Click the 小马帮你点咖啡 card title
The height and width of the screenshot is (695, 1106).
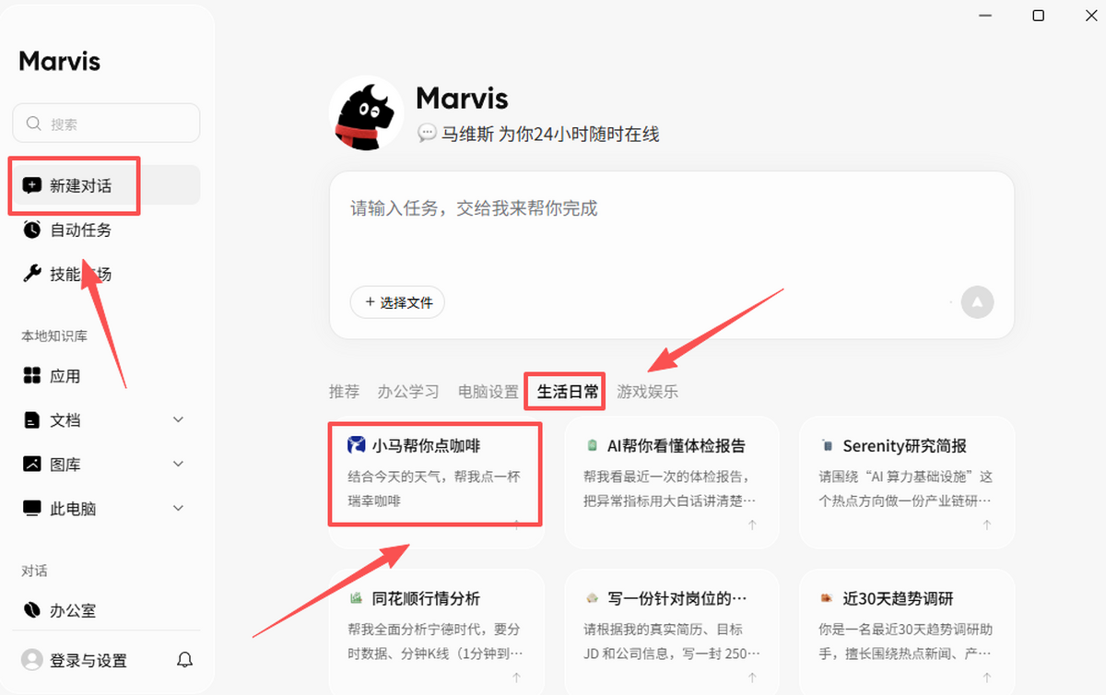tap(427, 445)
